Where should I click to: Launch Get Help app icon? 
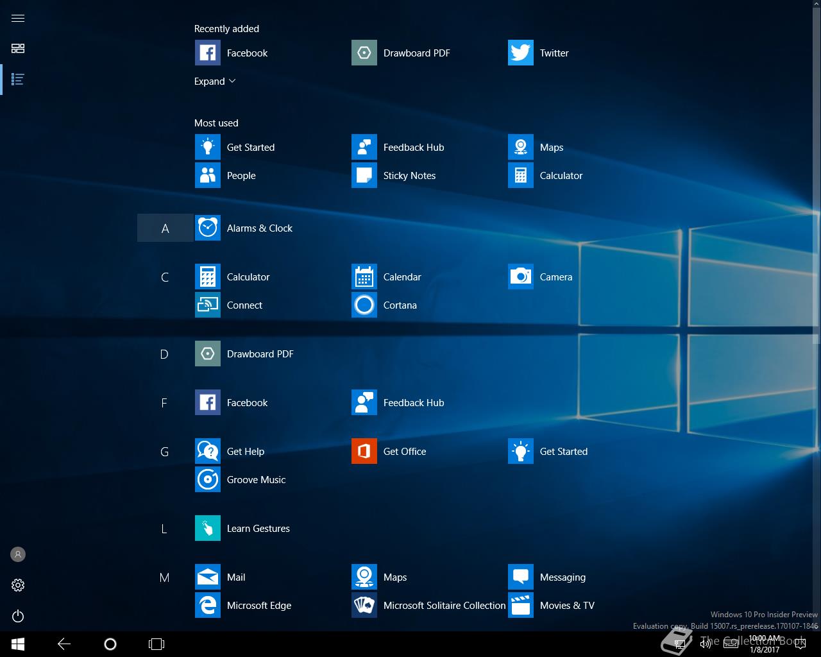208,451
